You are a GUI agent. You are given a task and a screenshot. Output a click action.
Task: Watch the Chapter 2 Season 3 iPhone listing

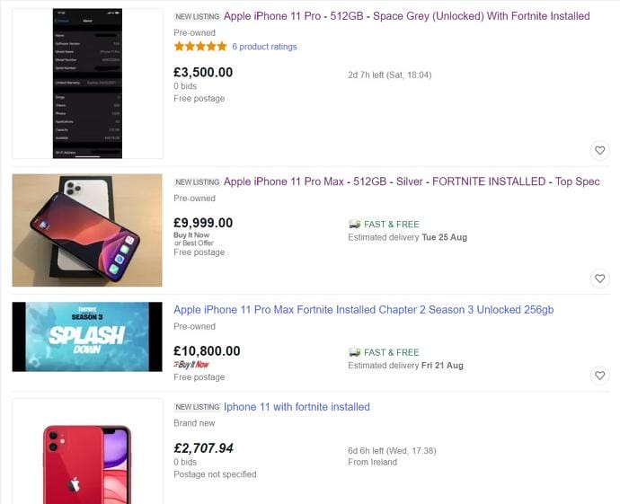point(600,376)
